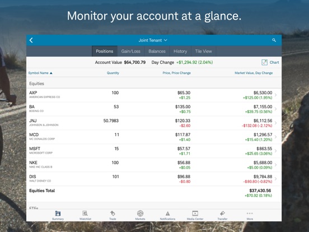Screen dimensions: 309x232
Task: Select the DIS symbol
Action: [x=32, y=177]
